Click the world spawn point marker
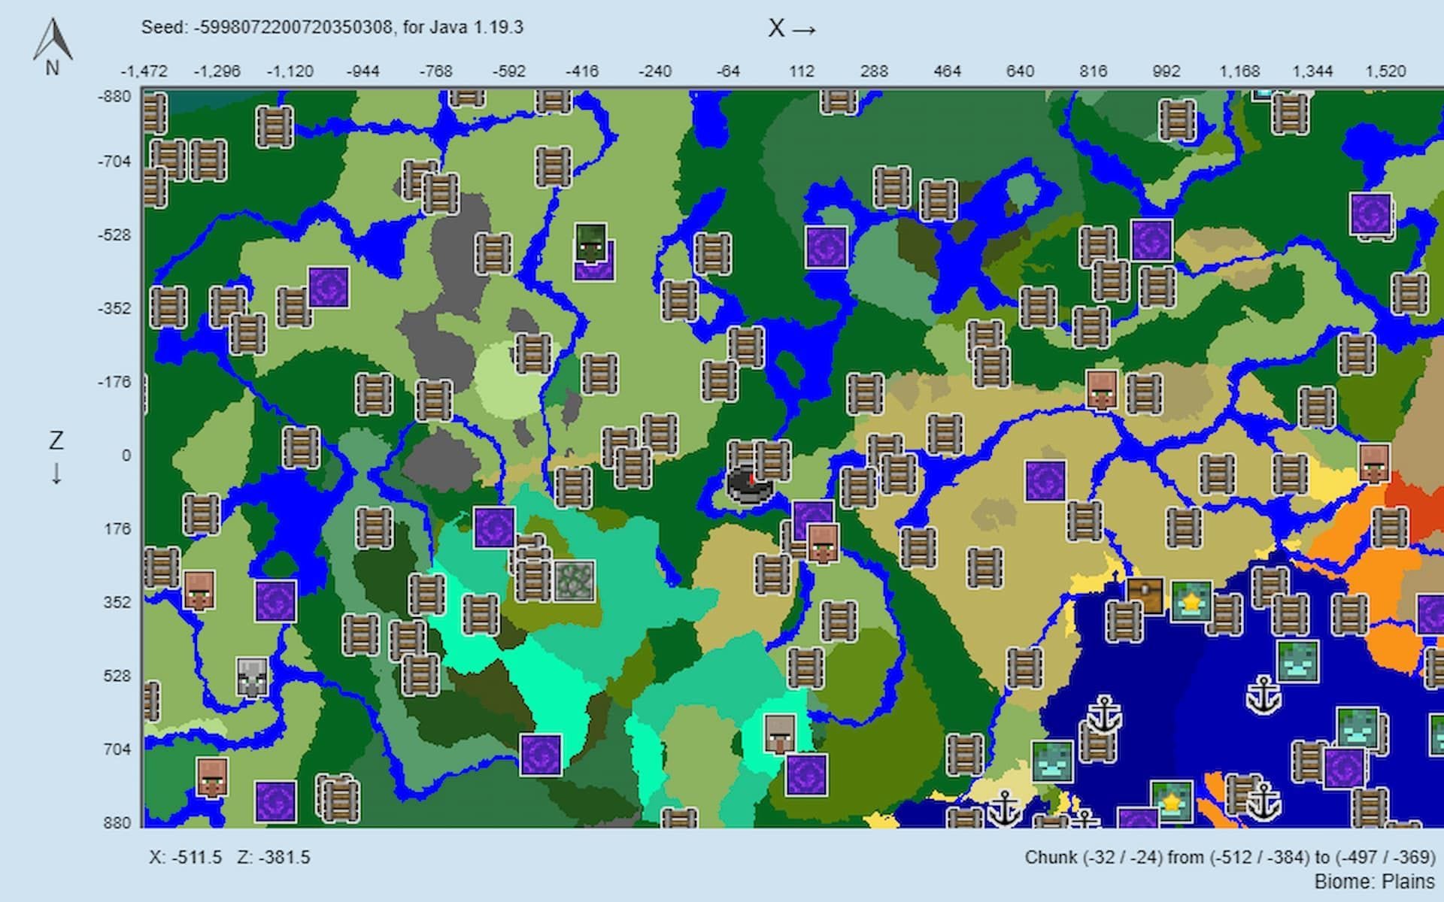 tap(750, 483)
